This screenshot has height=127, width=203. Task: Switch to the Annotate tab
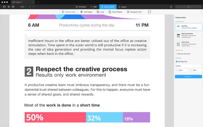80,7
